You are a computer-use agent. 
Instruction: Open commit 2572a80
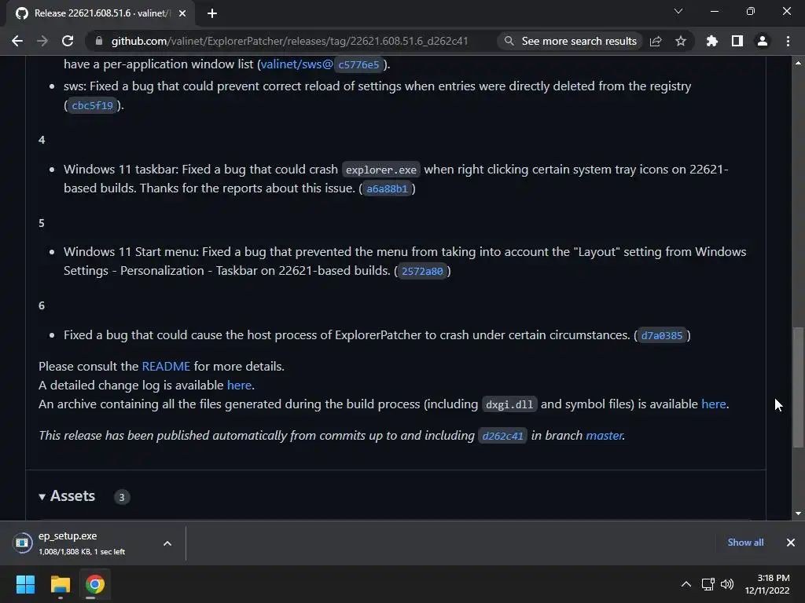422,271
